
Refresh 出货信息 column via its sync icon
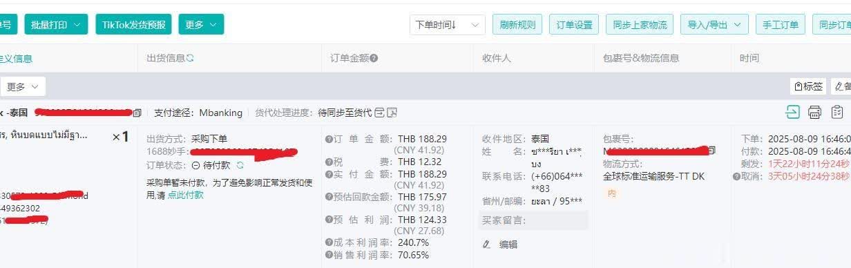[190, 59]
